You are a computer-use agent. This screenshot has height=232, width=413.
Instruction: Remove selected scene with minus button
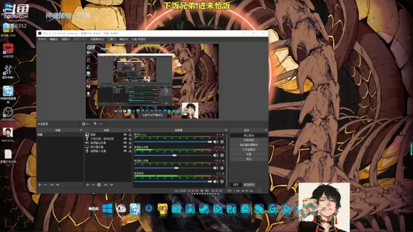(x=45, y=185)
